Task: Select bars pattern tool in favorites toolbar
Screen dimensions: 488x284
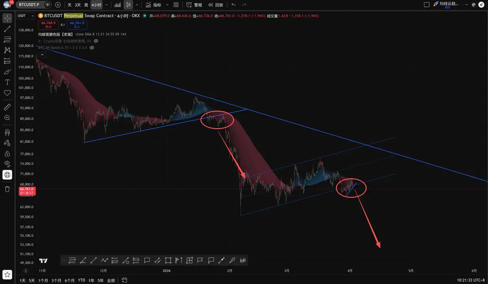Action: click(x=243, y=260)
